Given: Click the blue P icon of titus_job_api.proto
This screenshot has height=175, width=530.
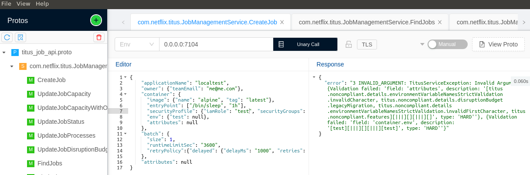Looking at the screenshot, I should tap(15, 53).
